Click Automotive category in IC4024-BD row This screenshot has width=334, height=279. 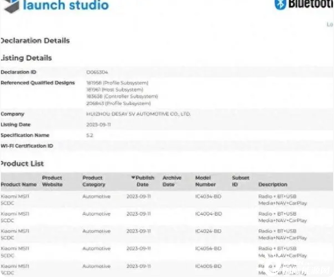[96, 231]
